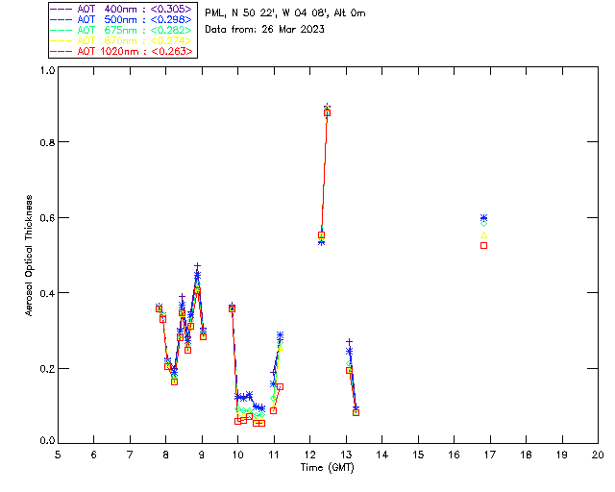Click the x-axis tick label 19
The width and height of the screenshot is (615, 492).
(x=562, y=455)
